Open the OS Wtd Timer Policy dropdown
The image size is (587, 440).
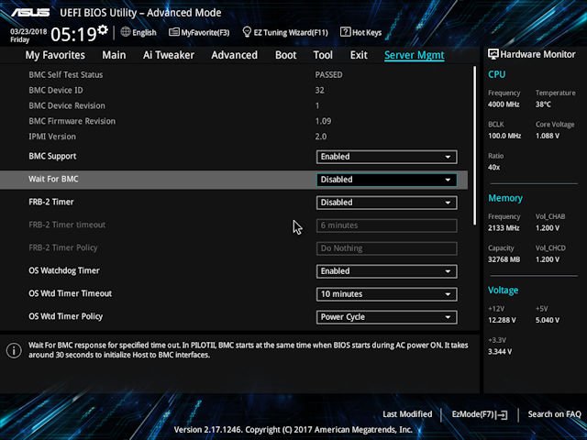pyautogui.click(x=386, y=317)
